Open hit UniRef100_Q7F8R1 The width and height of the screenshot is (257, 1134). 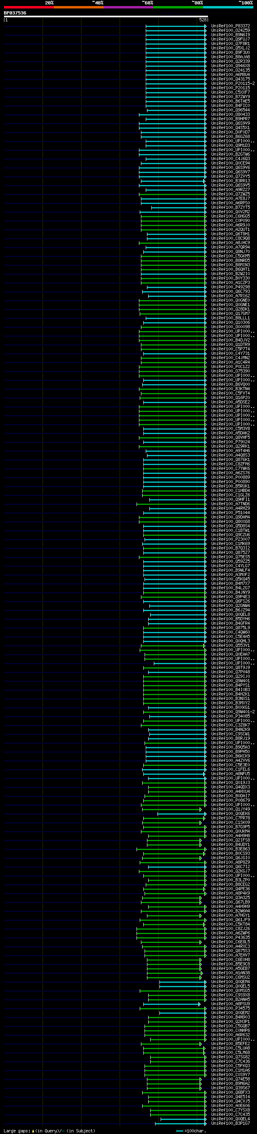[230, 43]
